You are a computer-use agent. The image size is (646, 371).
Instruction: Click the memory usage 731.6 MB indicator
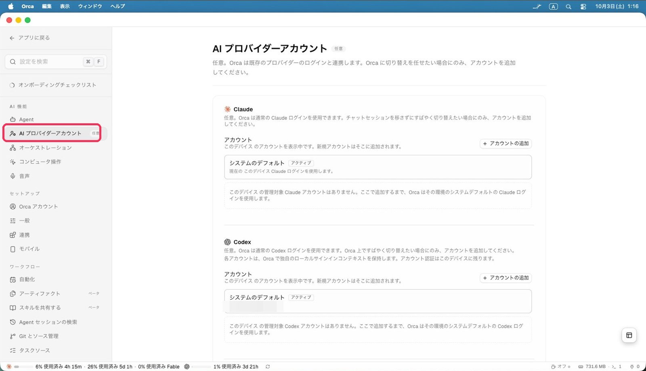(592, 367)
